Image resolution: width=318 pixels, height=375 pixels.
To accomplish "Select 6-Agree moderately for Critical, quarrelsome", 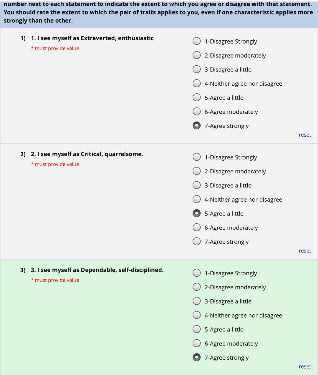I will click(x=197, y=228).
